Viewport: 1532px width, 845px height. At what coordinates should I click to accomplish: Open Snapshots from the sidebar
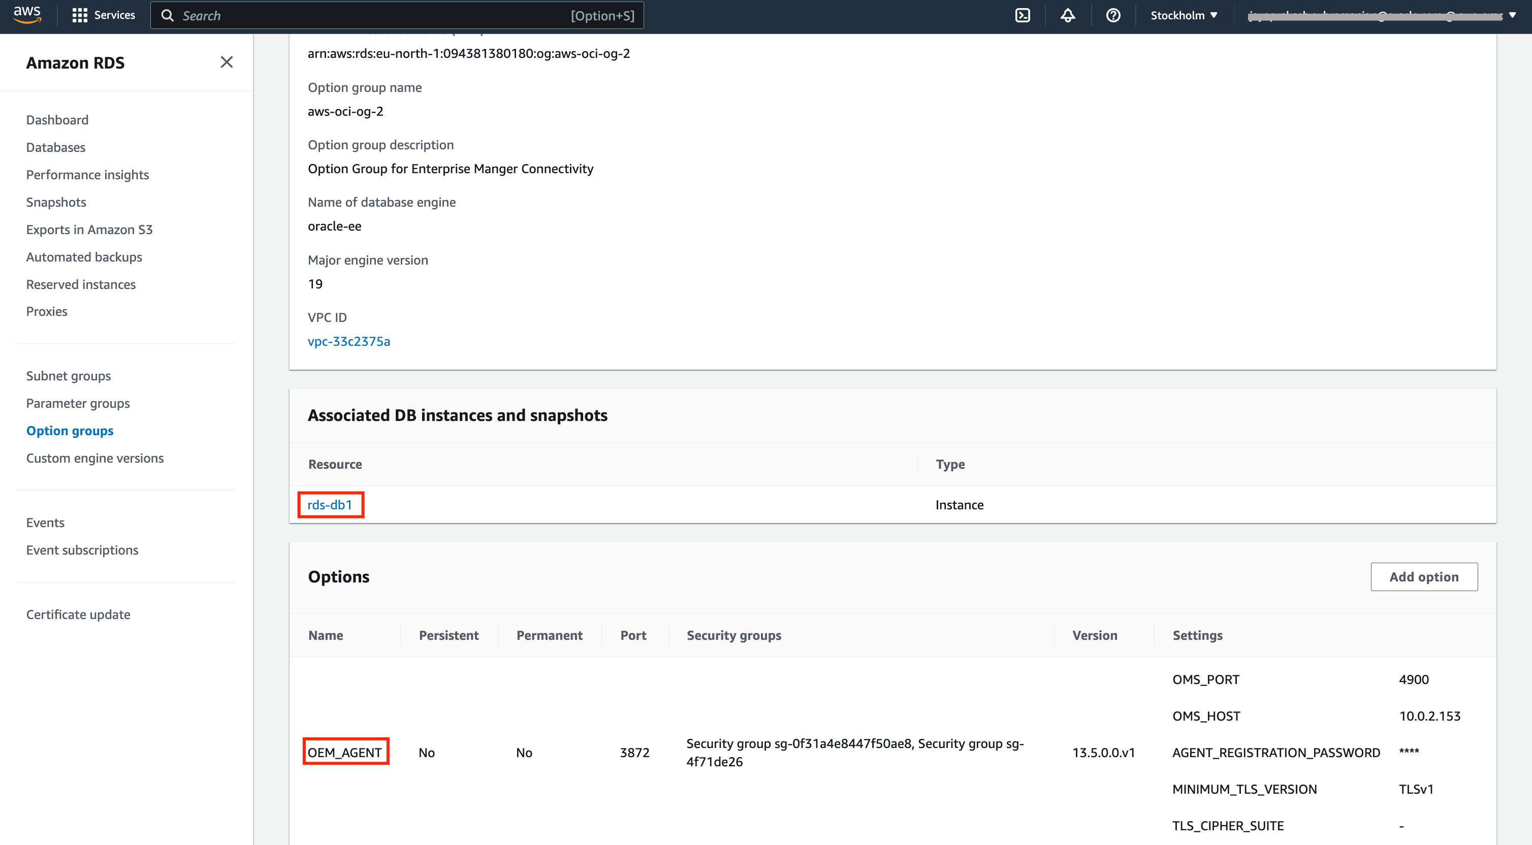[56, 202]
